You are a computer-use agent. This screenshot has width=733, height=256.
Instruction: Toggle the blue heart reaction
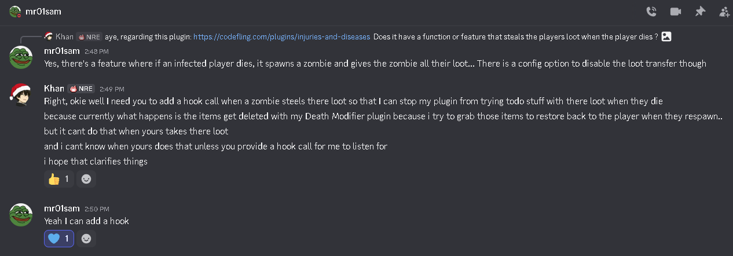(x=58, y=238)
